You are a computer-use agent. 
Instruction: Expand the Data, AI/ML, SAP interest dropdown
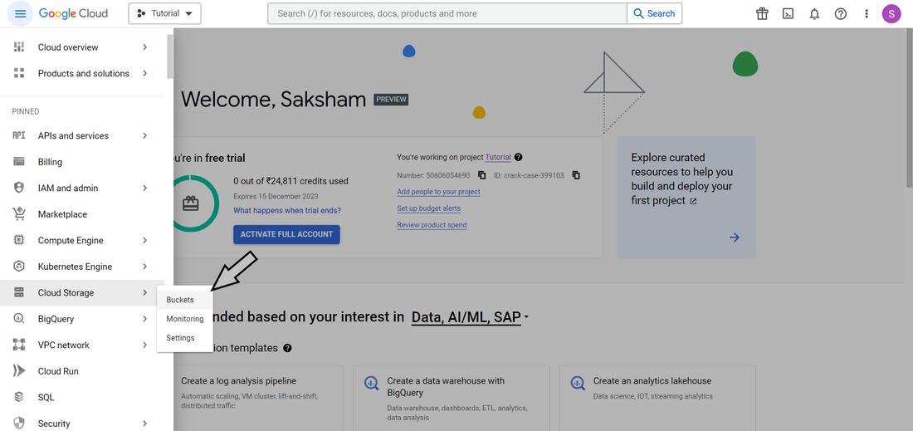point(471,316)
